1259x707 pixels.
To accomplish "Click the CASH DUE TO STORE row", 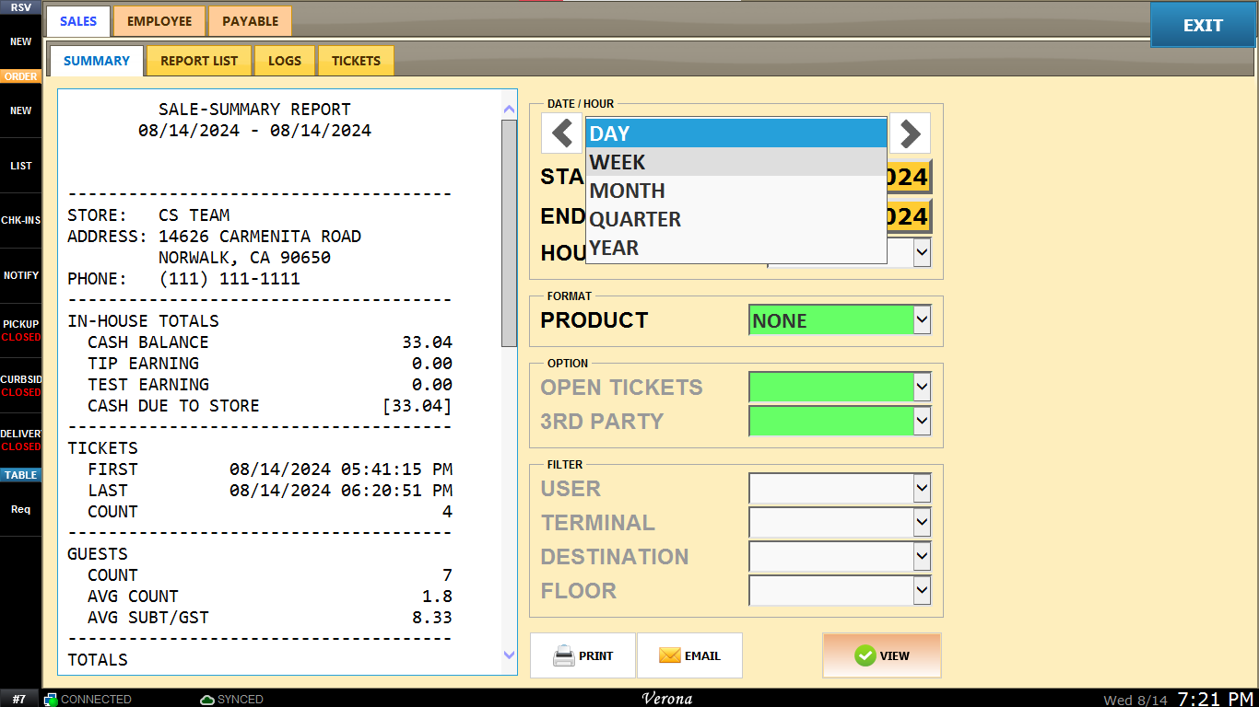I will [x=270, y=406].
